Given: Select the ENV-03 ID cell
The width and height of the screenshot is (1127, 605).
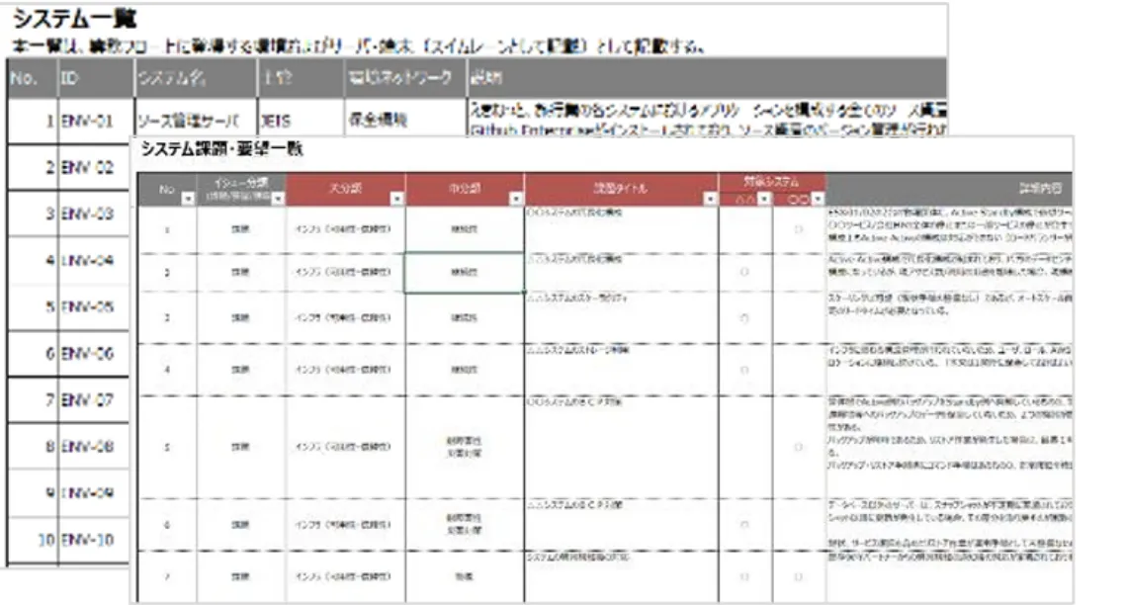Looking at the screenshot, I should 94,214.
